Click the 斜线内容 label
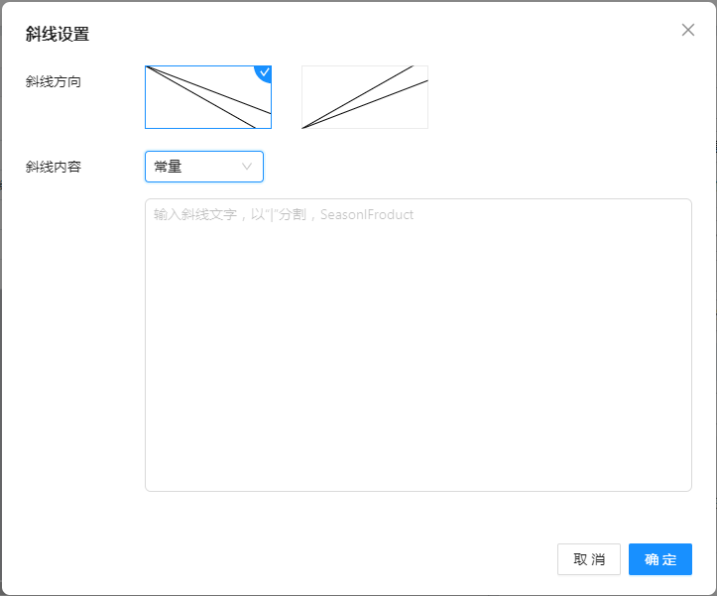 54,167
